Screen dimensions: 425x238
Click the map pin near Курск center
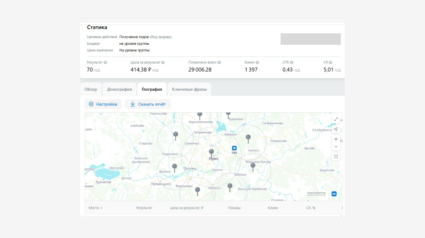click(x=211, y=152)
